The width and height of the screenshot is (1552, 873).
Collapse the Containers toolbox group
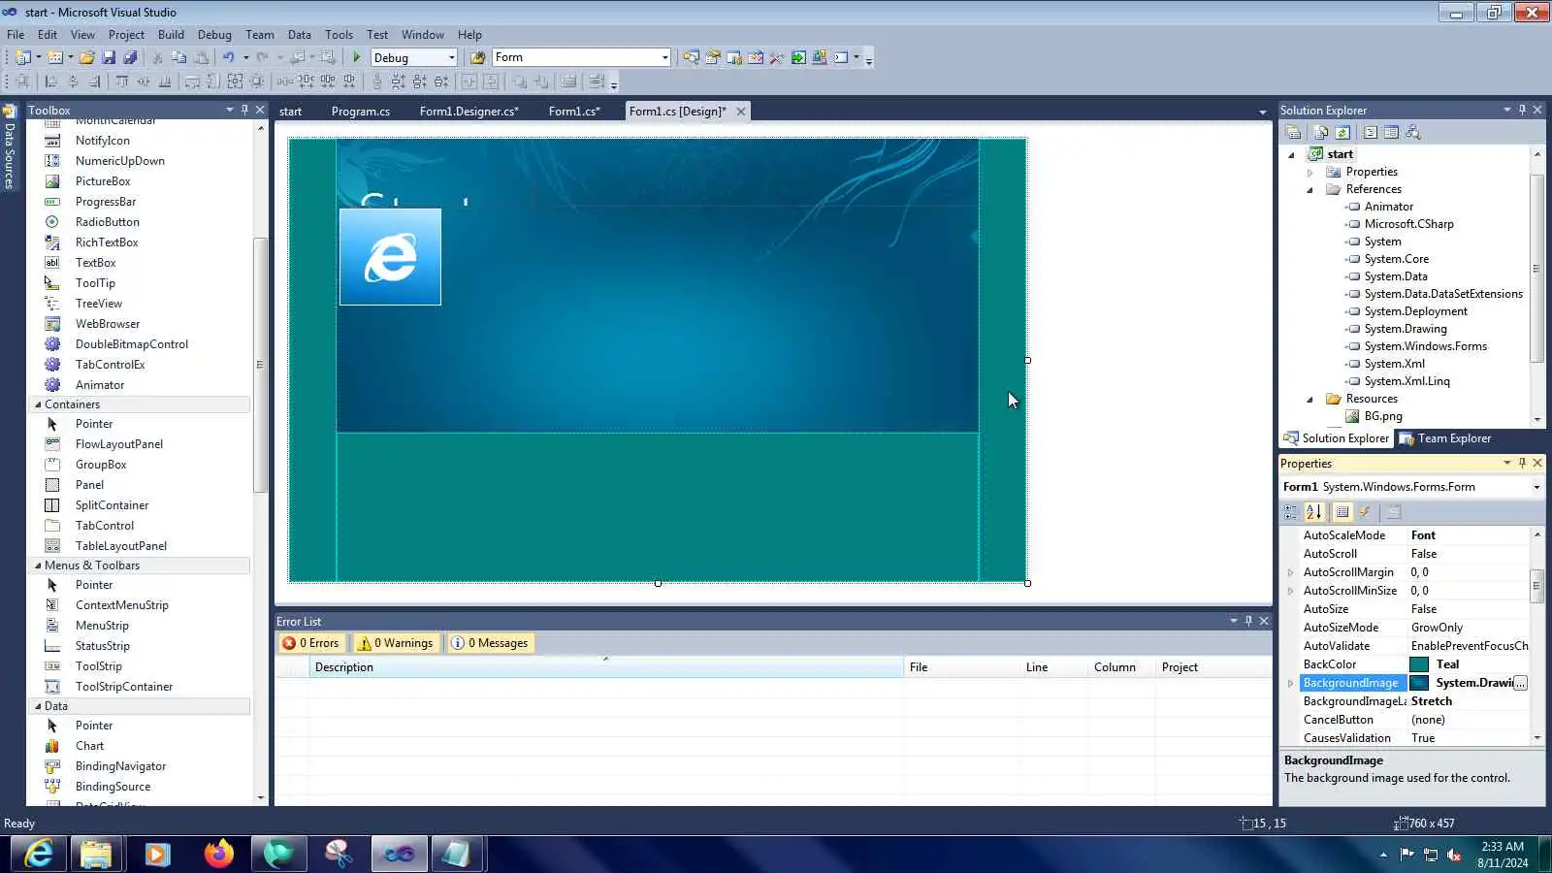click(39, 404)
